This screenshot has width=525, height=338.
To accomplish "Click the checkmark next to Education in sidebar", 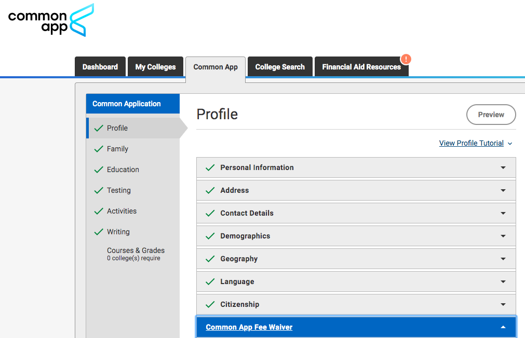I will [x=99, y=170].
